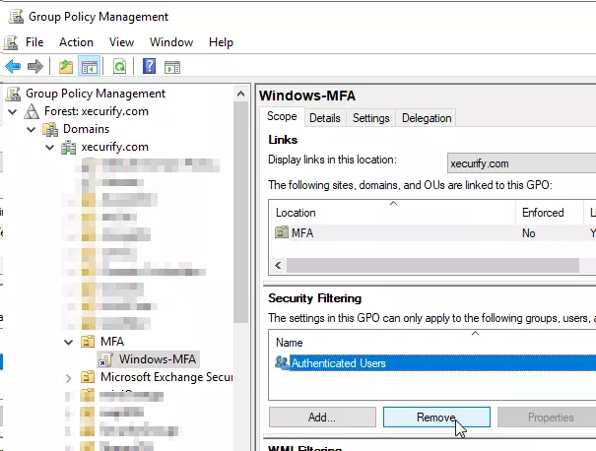Viewport: 596px width, 451px height.
Task: Select Domains tree node
Action: [x=86, y=129]
